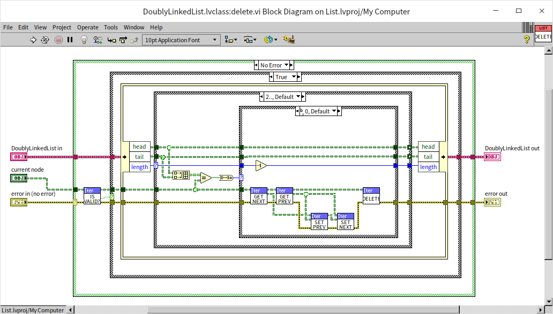Click the vertical scrollbar down arrow
The image size is (553, 314).
[548, 301]
